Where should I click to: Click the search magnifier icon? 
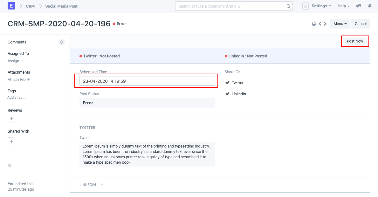point(289,6)
